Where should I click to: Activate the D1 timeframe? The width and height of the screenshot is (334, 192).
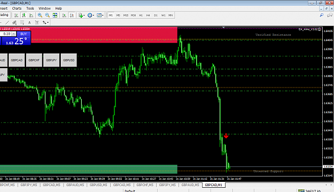156,15
